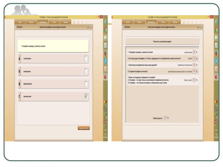Open the Уроки tab in results window
This screenshot has height=167, width=223.
pyautogui.click(x=128, y=22)
